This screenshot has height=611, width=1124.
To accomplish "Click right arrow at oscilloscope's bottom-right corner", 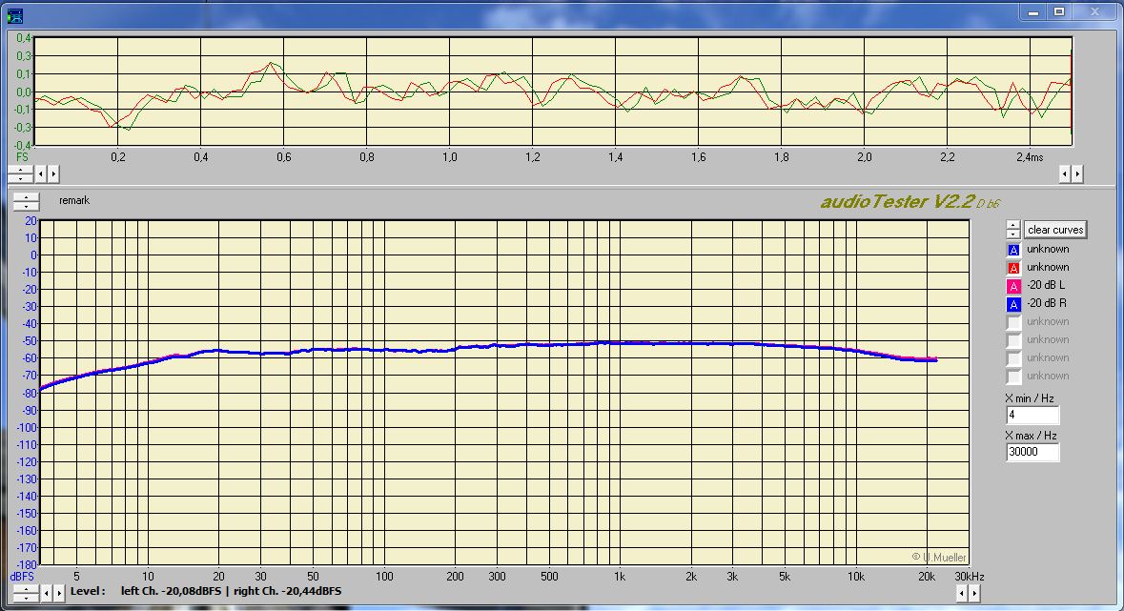I will click(1078, 173).
